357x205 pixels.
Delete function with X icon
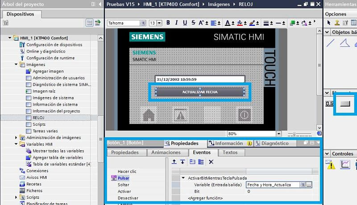click(x=211, y=162)
